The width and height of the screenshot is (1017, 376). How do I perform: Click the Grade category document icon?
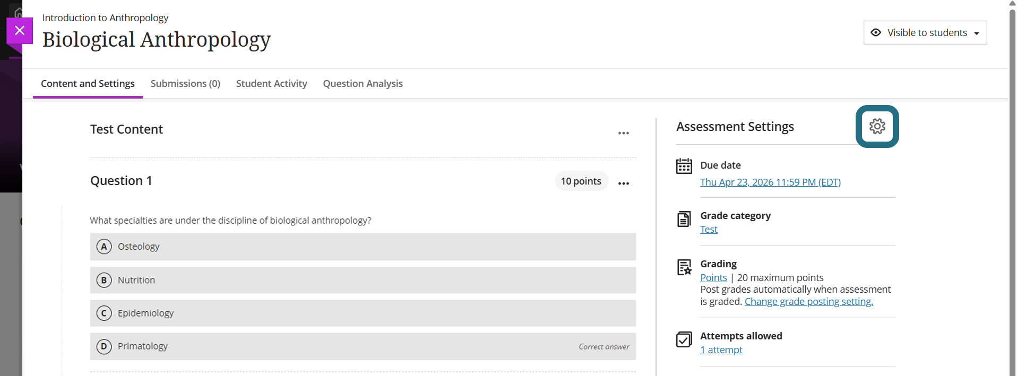click(x=684, y=218)
